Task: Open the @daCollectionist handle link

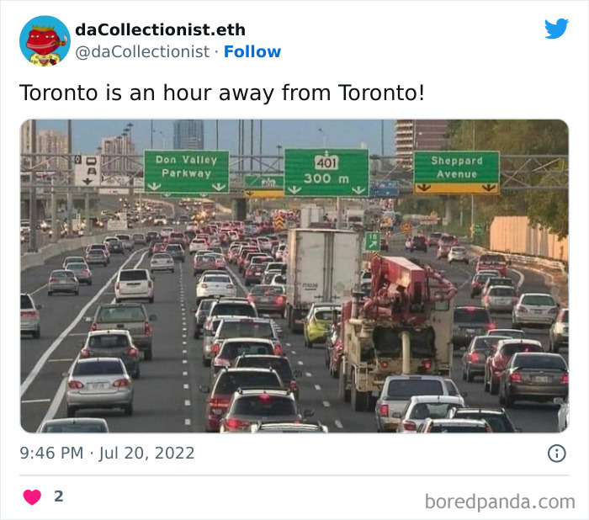Action: pyautogui.click(x=142, y=52)
